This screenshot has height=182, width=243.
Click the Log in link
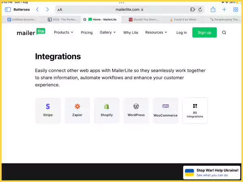click(x=181, y=32)
